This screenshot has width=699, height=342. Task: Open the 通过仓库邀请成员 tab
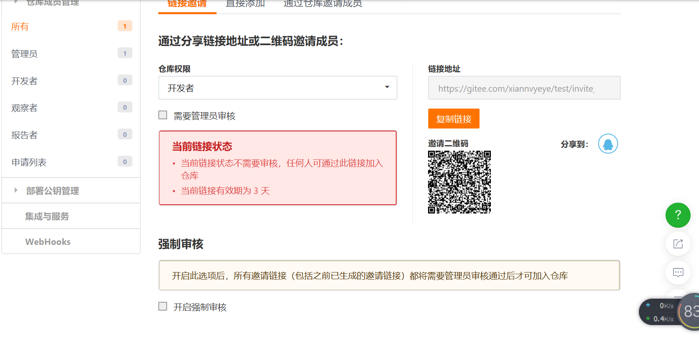click(x=322, y=4)
